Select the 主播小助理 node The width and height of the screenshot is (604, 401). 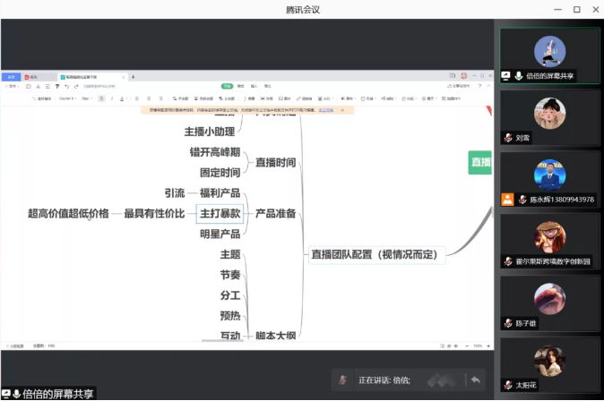tap(210, 132)
